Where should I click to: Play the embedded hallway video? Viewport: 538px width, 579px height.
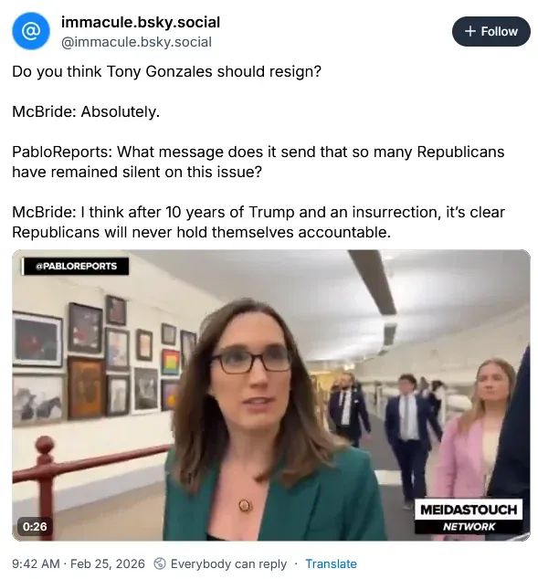271,395
